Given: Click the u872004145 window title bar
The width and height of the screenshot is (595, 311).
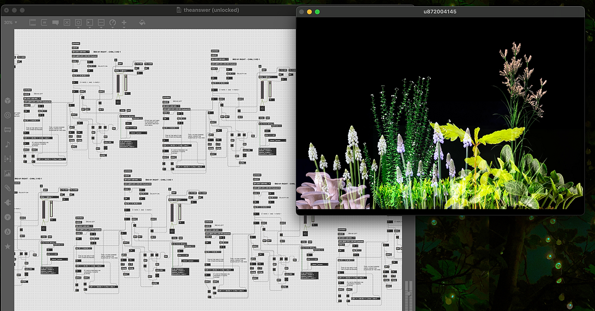Looking at the screenshot, I should (x=440, y=11).
